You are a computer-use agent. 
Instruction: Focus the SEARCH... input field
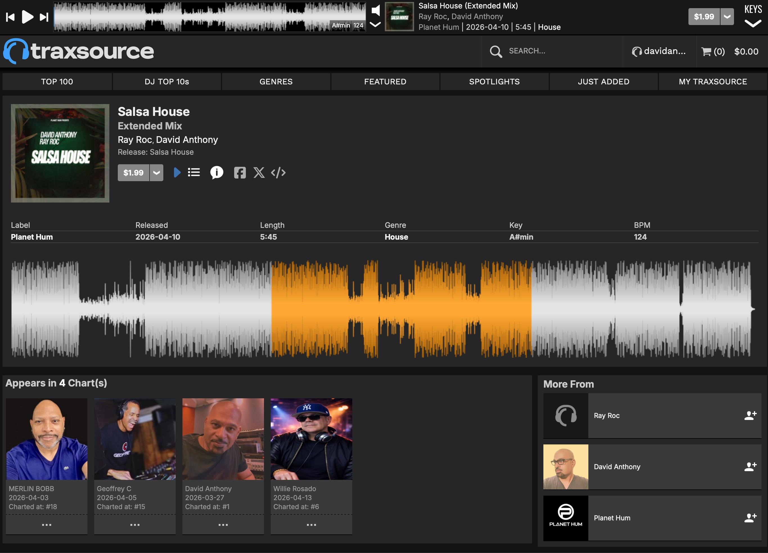click(x=562, y=51)
